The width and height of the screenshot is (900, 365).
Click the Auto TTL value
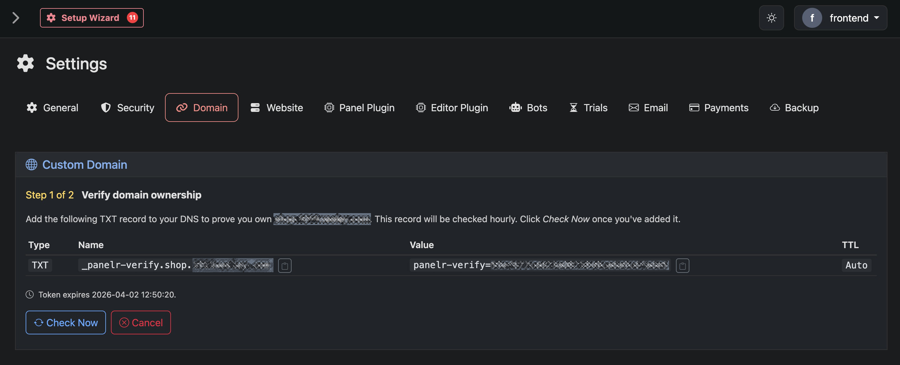pyautogui.click(x=856, y=265)
